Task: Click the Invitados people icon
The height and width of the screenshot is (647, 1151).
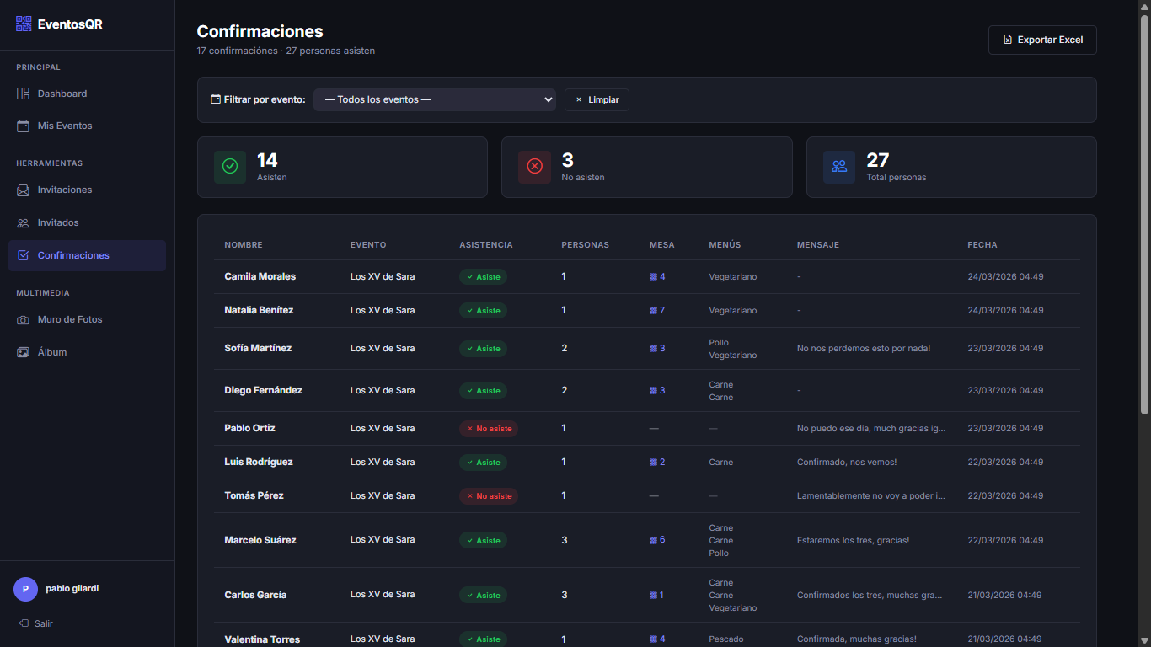Action: tap(24, 223)
